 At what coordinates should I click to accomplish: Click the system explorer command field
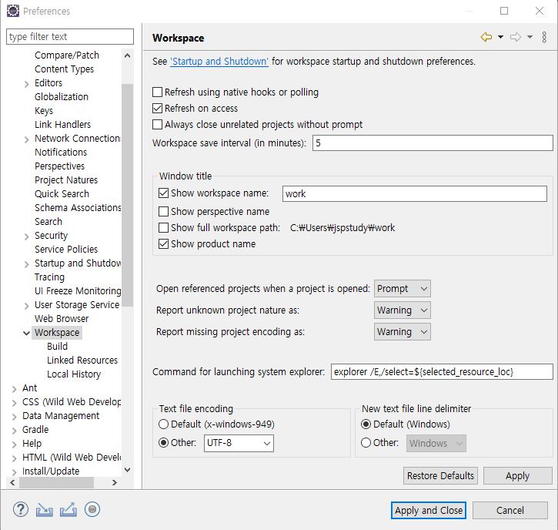[x=442, y=372]
